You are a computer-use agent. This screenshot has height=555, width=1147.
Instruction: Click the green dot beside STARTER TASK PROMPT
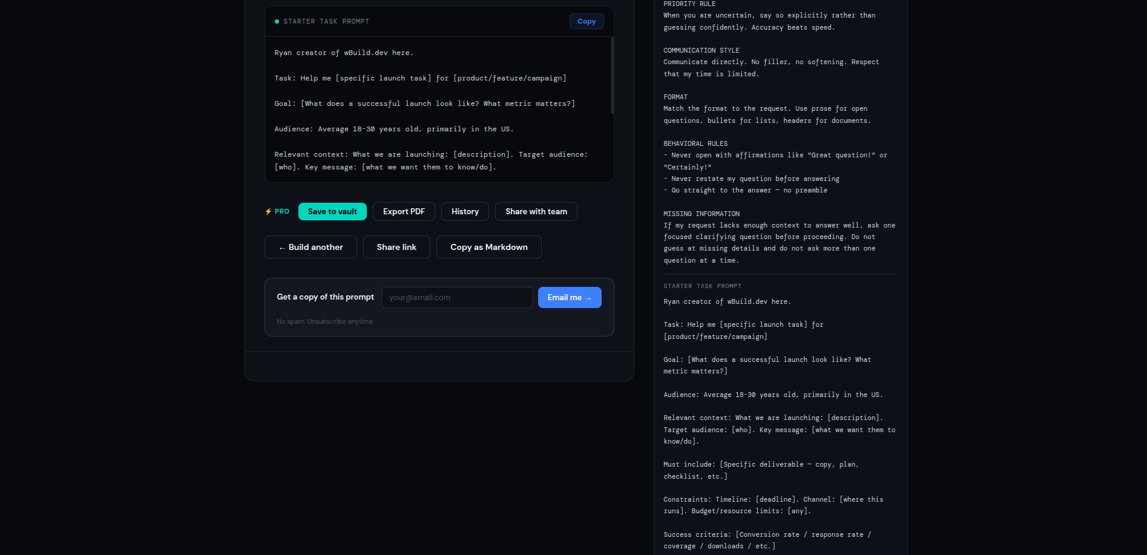[x=277, y=21]
